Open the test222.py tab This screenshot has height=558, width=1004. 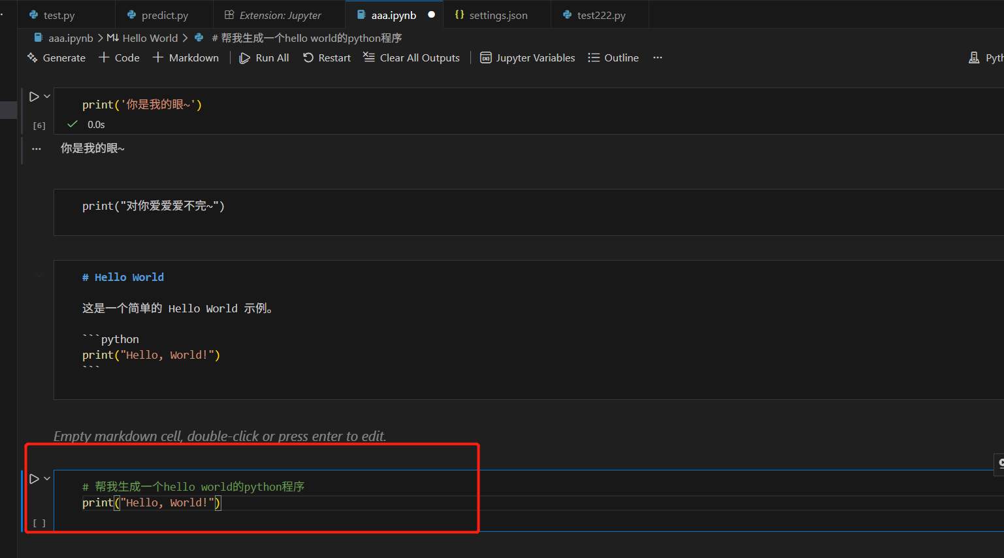[x=600, y=15]
